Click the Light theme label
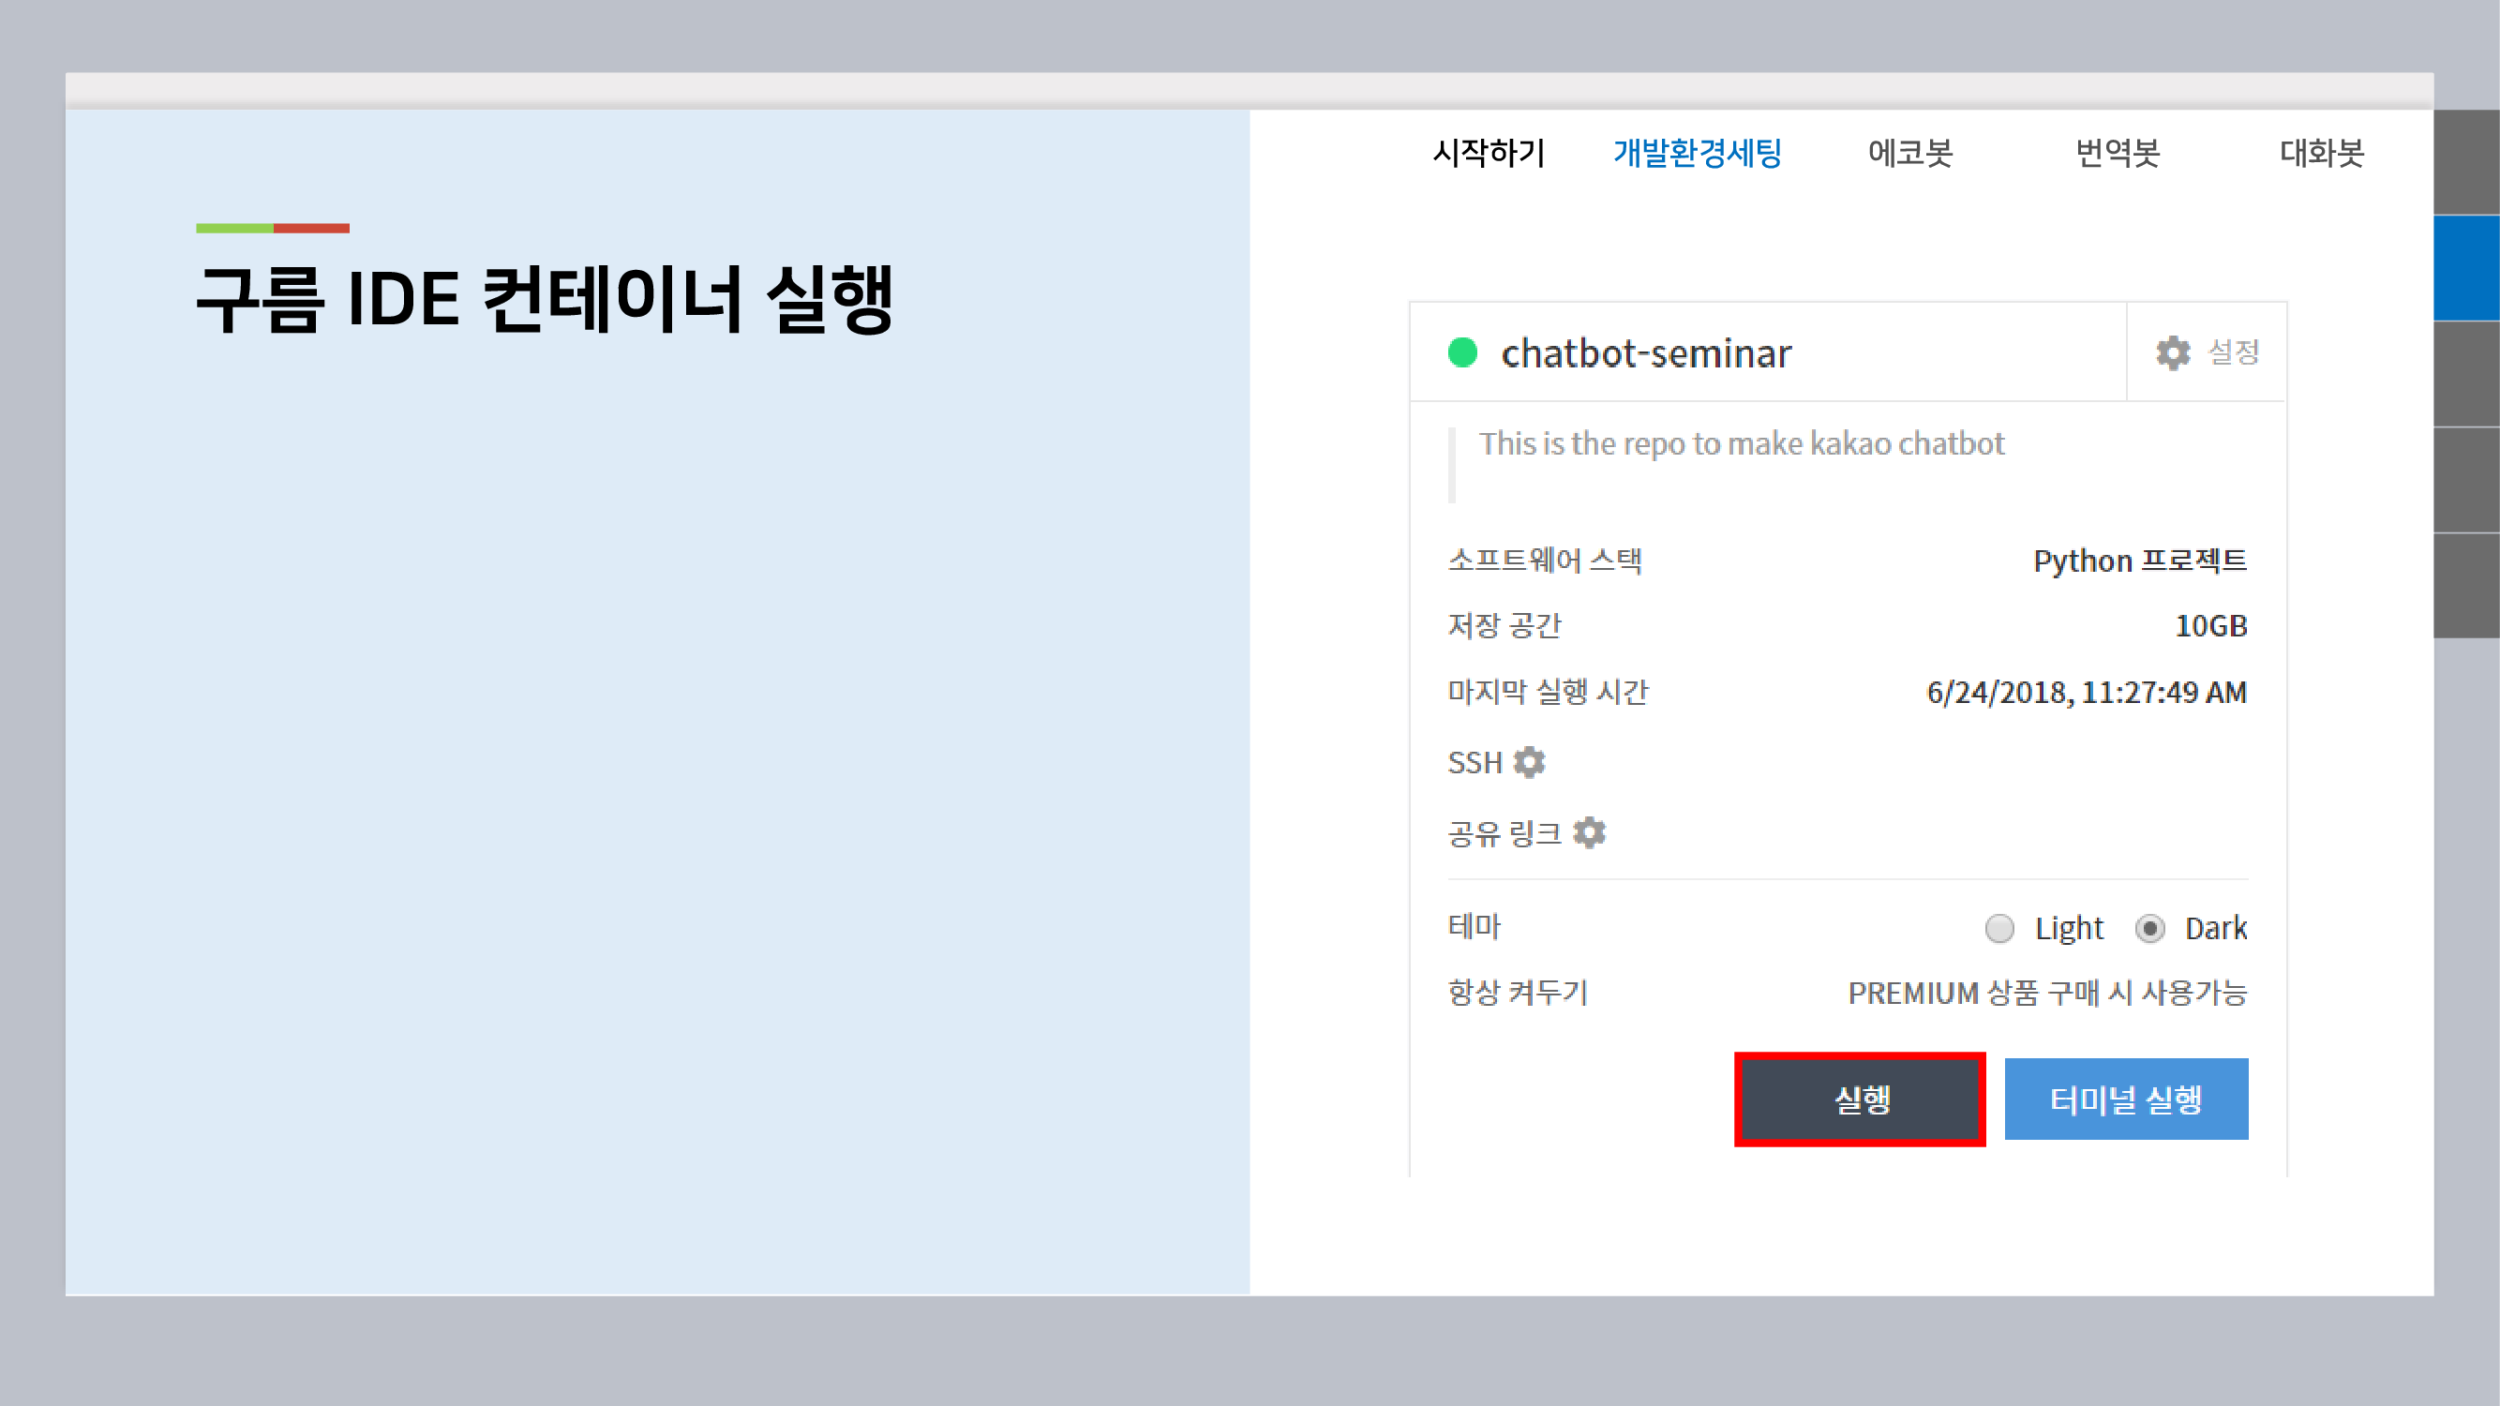 pos(2068,929)
